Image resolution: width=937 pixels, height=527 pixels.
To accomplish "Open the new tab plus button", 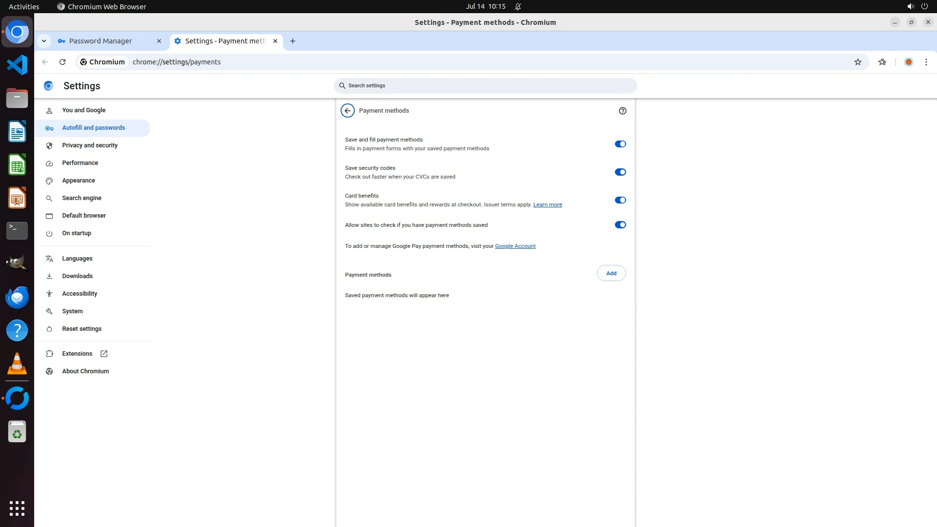I will coord(293,41).
